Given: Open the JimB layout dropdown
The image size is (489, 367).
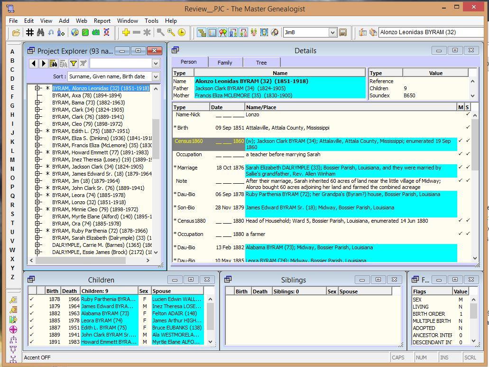Looking at the screenshot, I should pos(332,32).
